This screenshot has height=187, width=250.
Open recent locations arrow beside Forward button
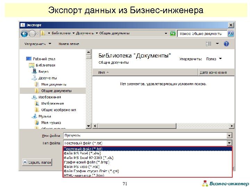click(x=37, y=34)
